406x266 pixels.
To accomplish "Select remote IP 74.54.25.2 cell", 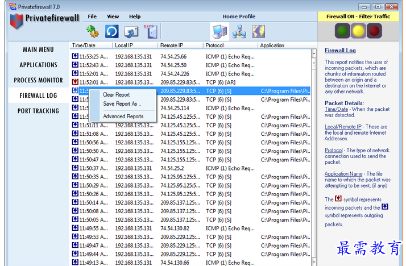I will (x=172, y=168).
